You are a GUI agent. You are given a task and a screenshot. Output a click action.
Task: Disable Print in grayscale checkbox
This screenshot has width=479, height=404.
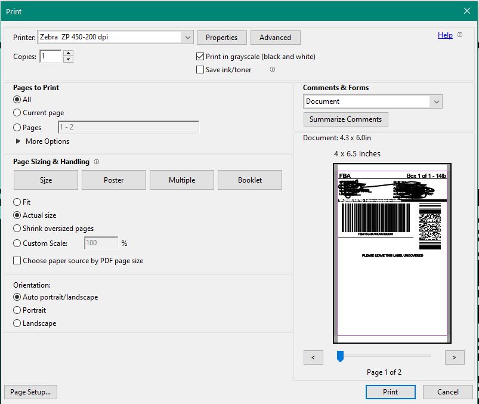pos(200,57)
